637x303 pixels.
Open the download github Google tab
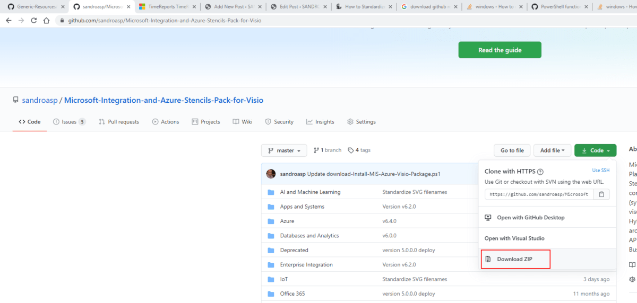click(428, 7)
